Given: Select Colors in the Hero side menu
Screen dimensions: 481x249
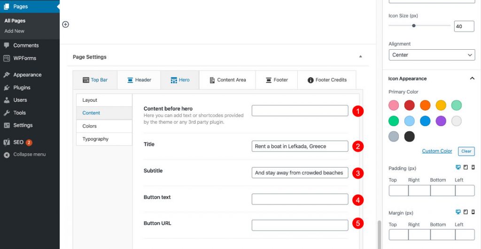Looking at the screenshot, I should [x=90, y=126].
